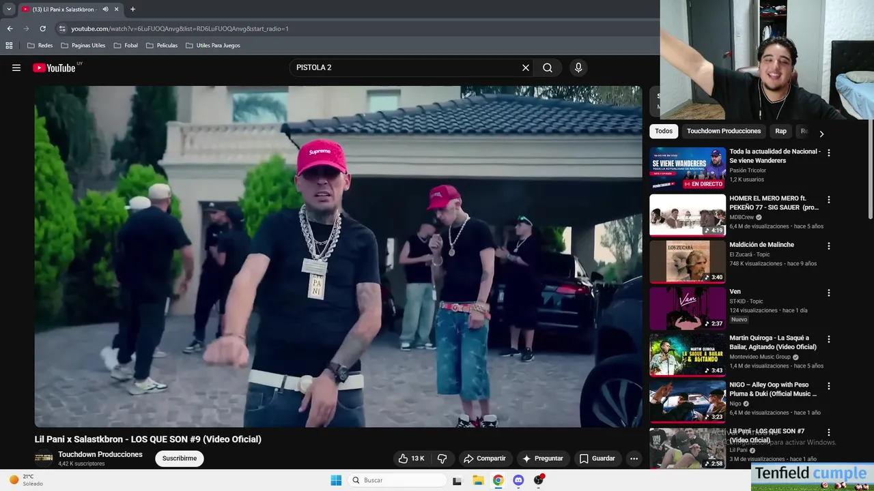Viewport: 874px width, 491px height.
Task: Open a new browser tab
Action: pyautogui.click(x=132, y=10)
